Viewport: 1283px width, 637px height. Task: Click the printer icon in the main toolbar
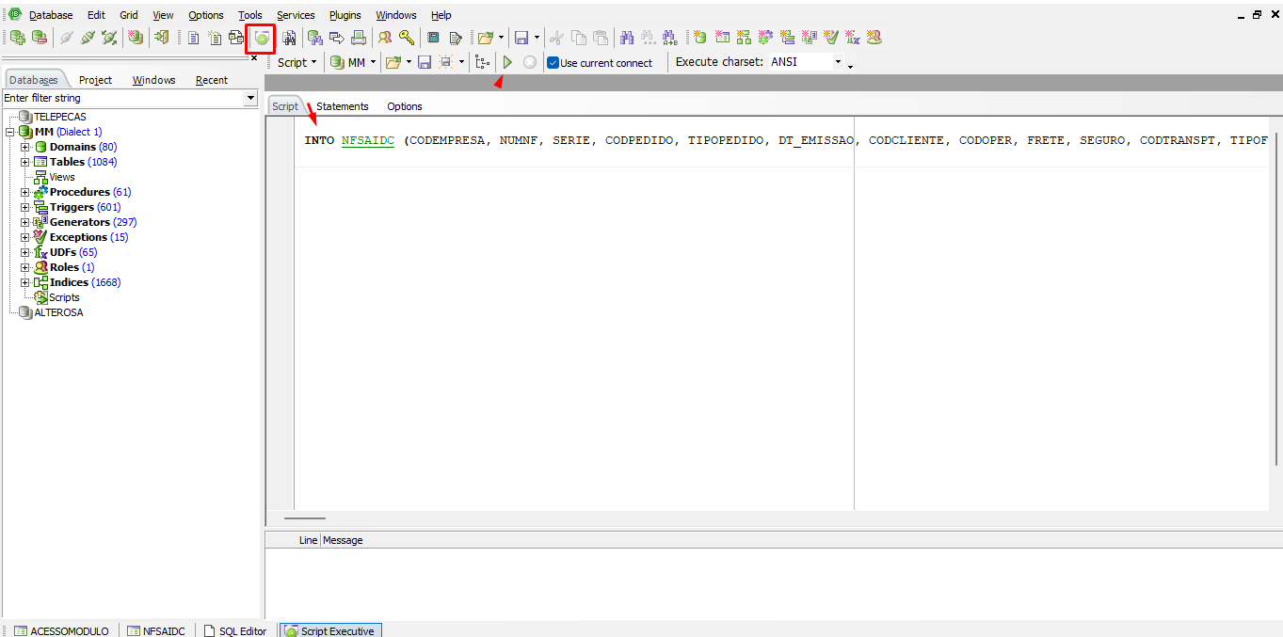click(x=359, y=38)
